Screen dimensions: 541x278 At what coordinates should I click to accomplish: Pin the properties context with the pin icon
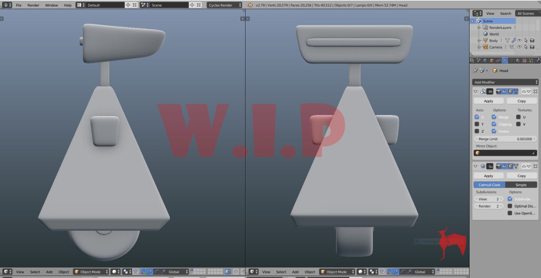coord(475,71)
